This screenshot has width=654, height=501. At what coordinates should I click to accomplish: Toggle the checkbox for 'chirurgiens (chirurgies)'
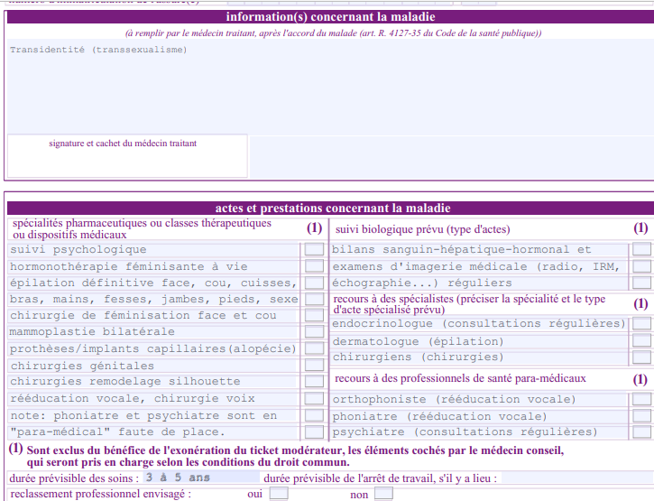(641, 357)
